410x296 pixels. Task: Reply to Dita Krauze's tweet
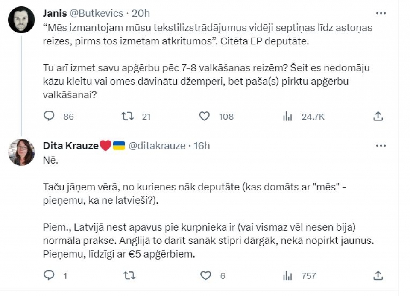click(49, 275)
